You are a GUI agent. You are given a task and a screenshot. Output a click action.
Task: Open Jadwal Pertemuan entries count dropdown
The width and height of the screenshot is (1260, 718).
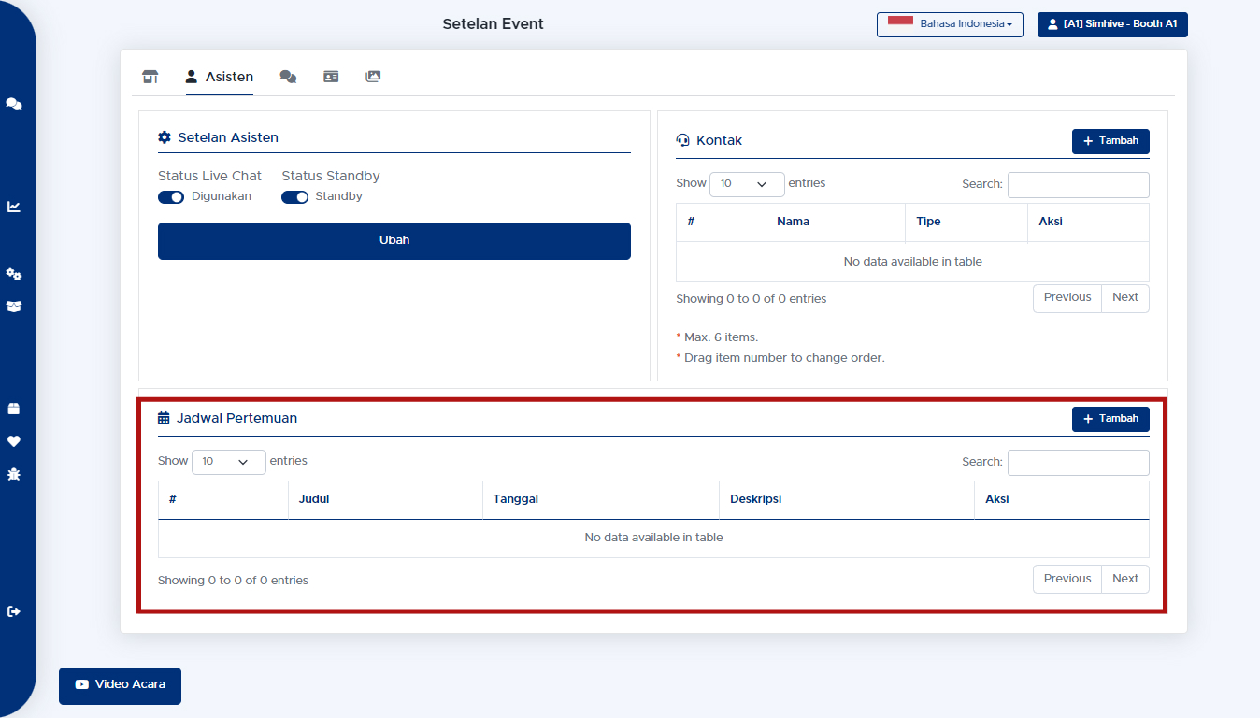(228, 462)
